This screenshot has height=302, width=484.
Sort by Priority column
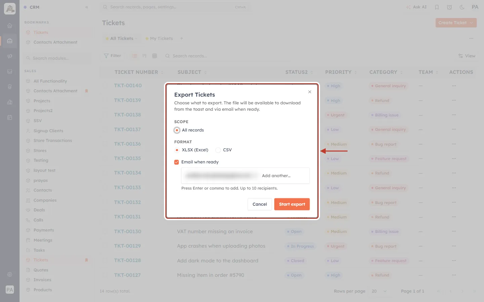coord(341,72)
